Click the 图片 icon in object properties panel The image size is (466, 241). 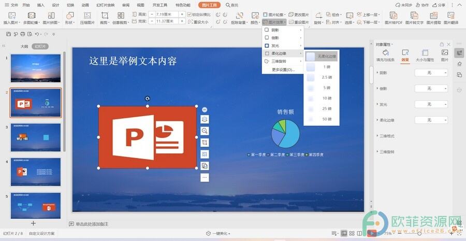pos(445,53)
